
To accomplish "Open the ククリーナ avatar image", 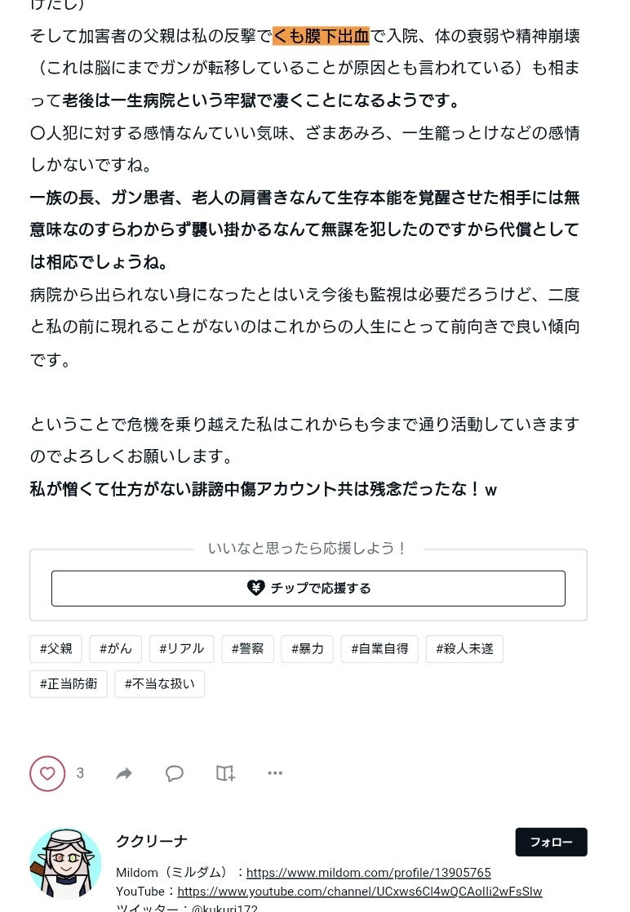I will pos(65,864).
